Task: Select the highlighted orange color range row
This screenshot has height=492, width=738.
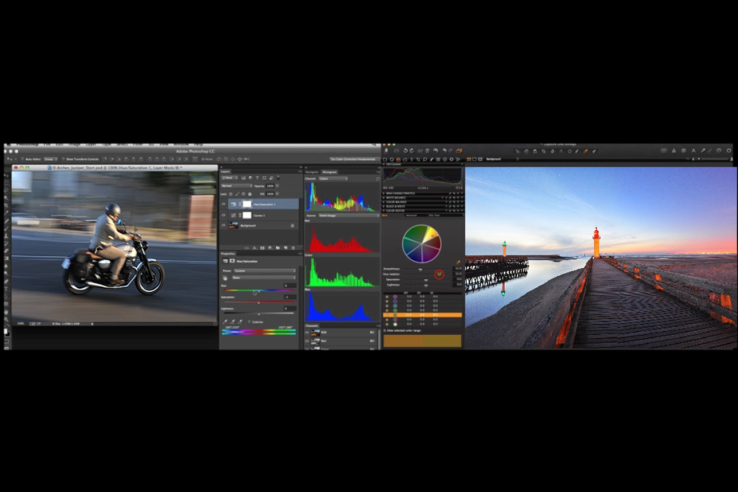Action: [422, 315]
